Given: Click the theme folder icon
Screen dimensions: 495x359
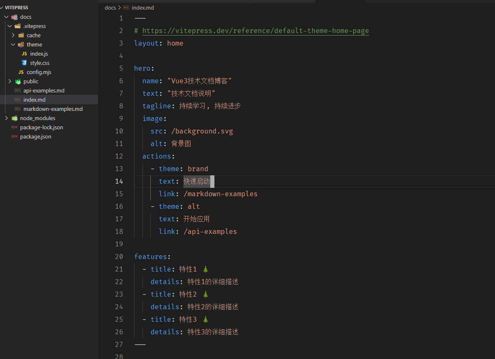Looking at the screenshot, I should [x=21, y=44].
